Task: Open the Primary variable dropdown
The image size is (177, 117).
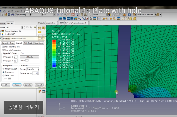Action: [x=30, y=15]
